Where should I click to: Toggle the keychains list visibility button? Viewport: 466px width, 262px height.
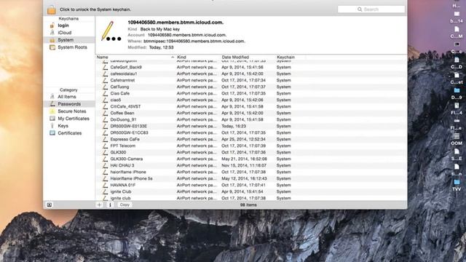pyautogui.click(x=50, y=205)
